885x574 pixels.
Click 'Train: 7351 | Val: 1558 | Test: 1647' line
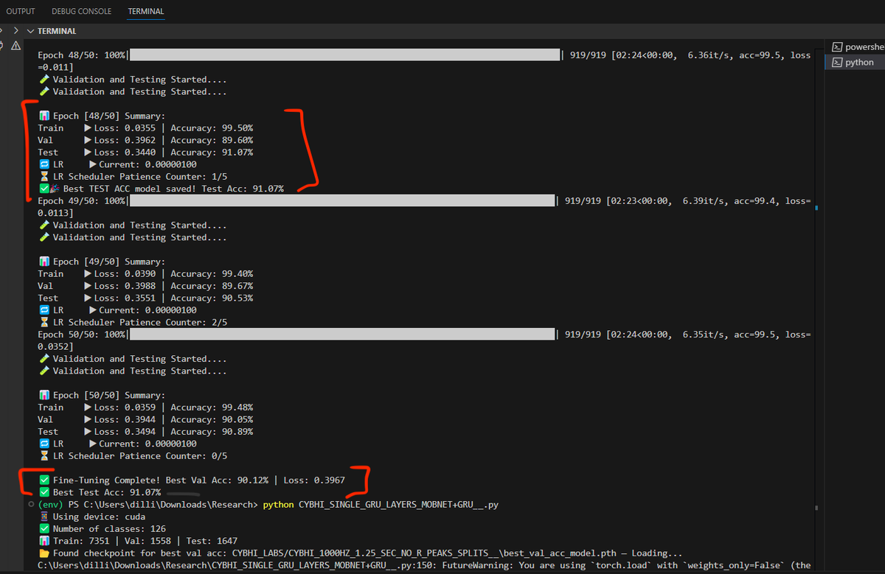(x=138, y=541)
